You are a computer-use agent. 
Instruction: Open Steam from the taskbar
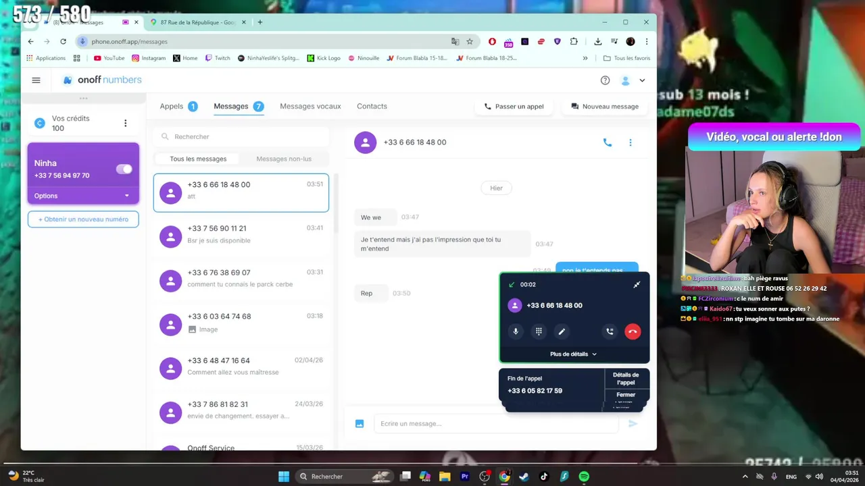[524, 477]
